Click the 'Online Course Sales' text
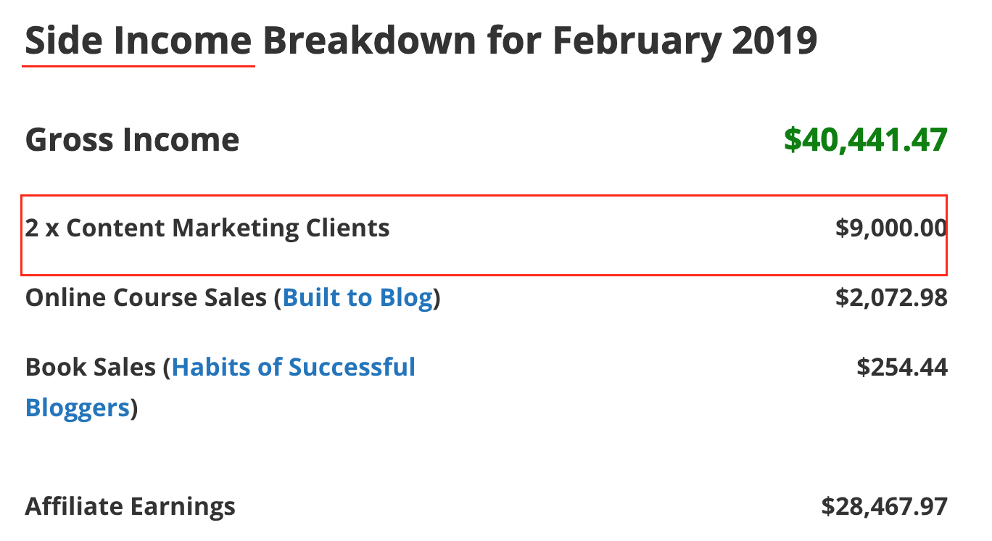992x541 pixels. pos(146,298)
